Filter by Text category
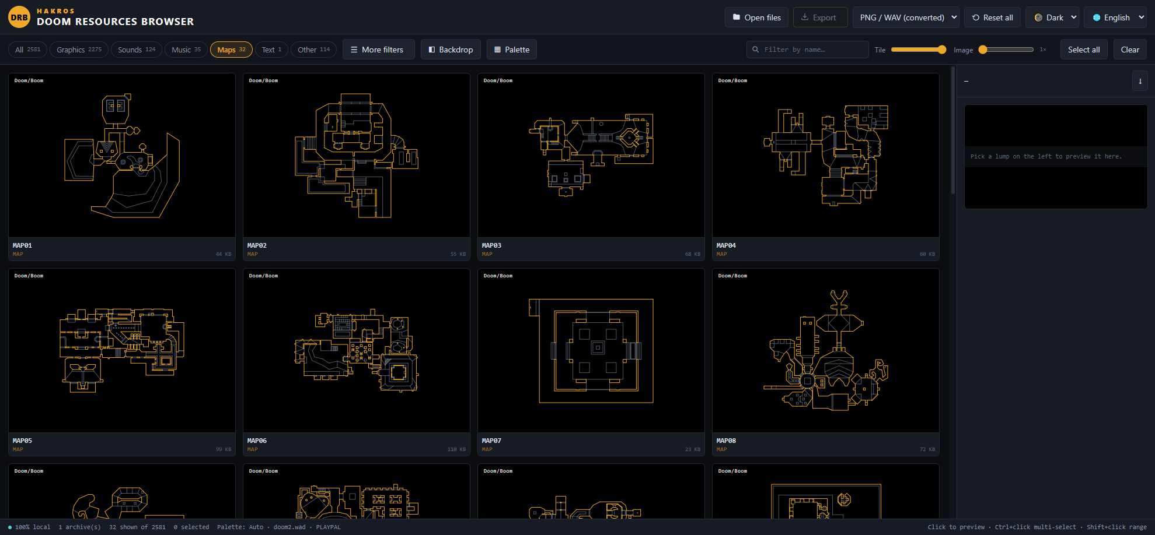 click(271, 50)
